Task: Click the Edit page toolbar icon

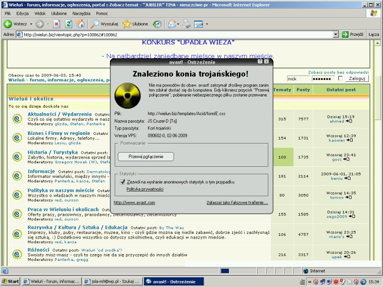Action: [199, 24]
